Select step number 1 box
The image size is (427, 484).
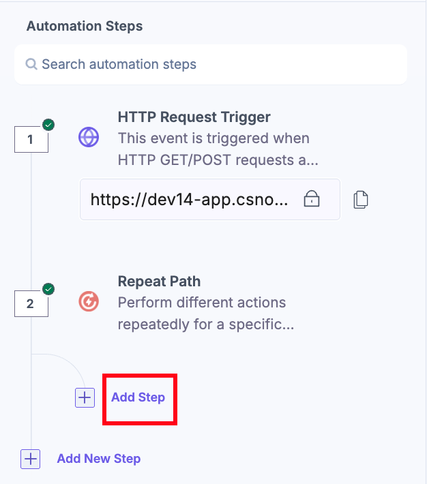click(x=31, y=140)
